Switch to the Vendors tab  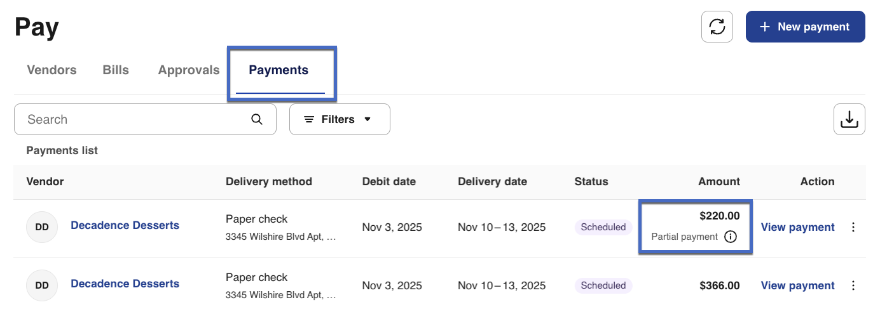(x=52, y=70)
